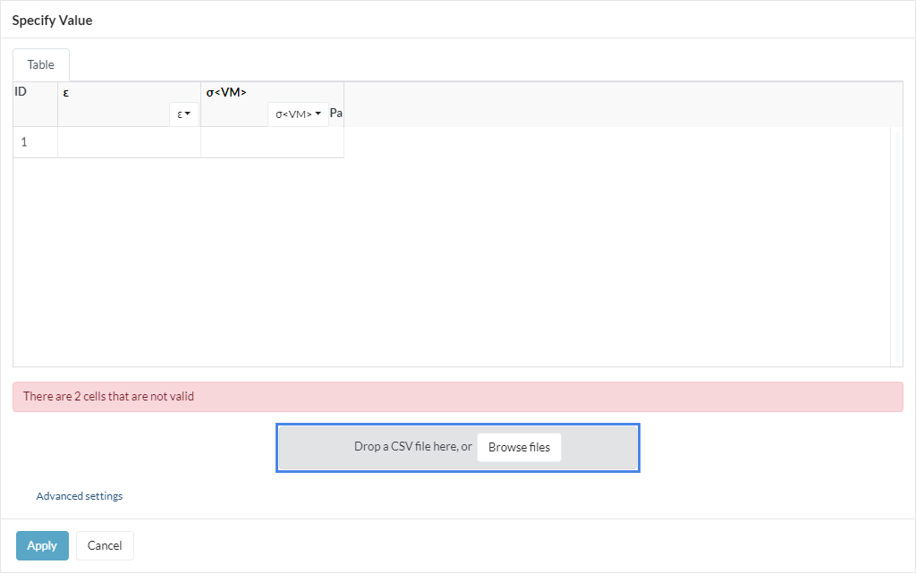Click the Pa unit label

[x=336, y=114]
